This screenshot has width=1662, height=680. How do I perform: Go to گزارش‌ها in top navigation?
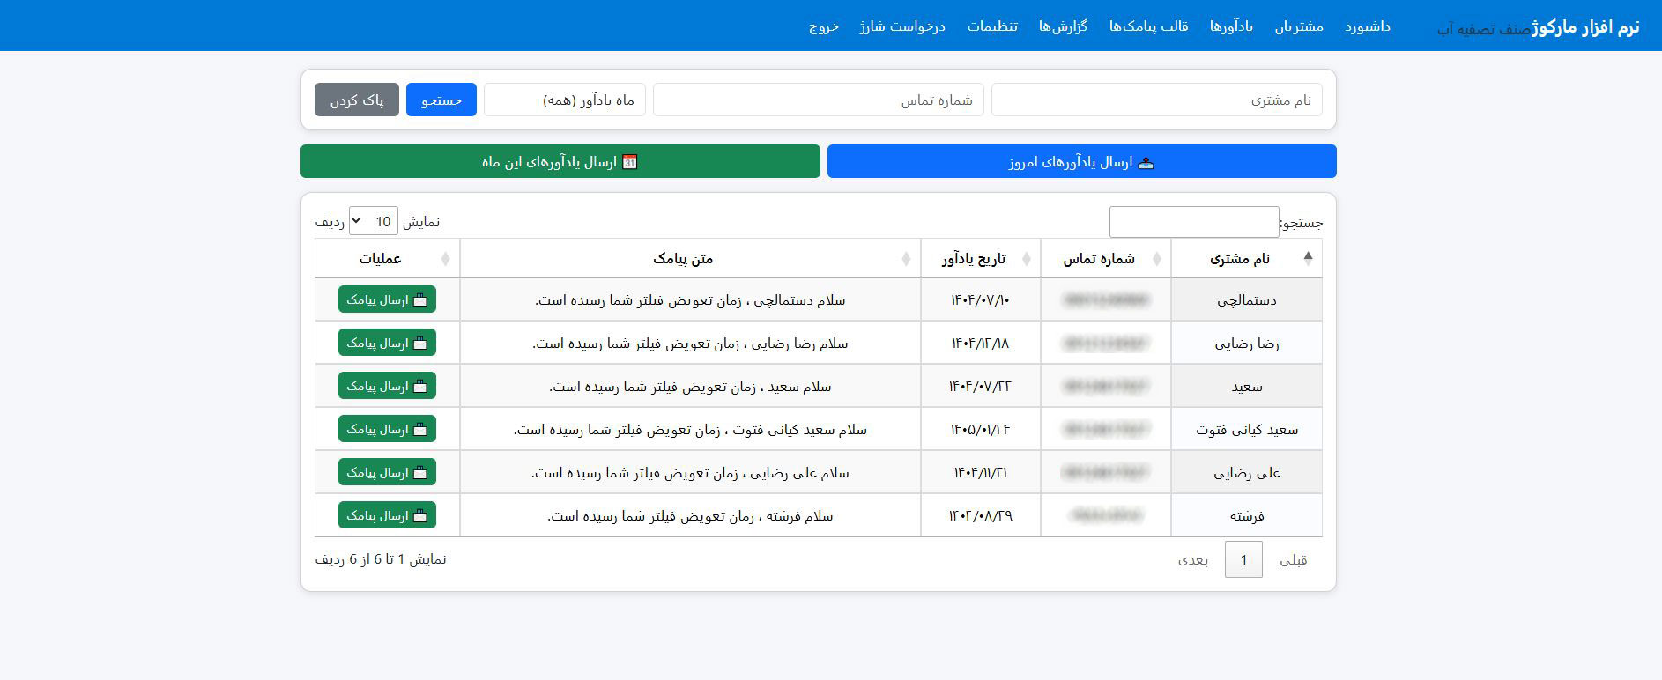pyautogui.click(x=1063, y=26)
